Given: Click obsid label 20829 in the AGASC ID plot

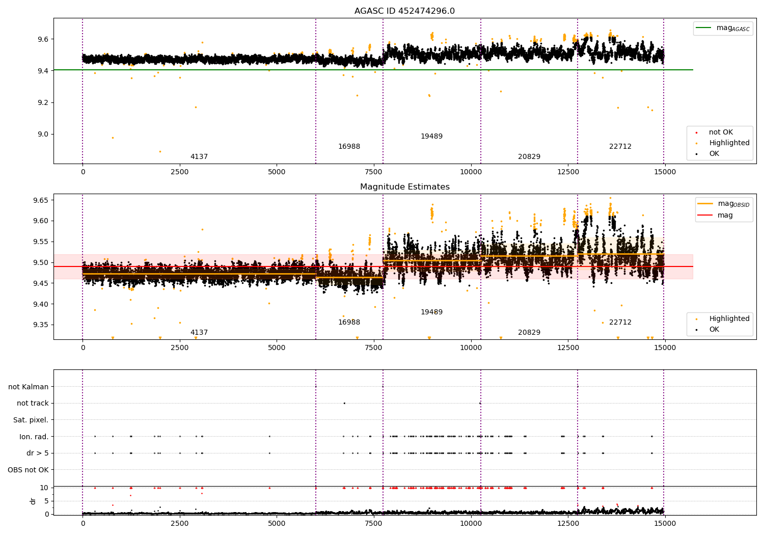Looking at the screenshot, I should point(529,157).
